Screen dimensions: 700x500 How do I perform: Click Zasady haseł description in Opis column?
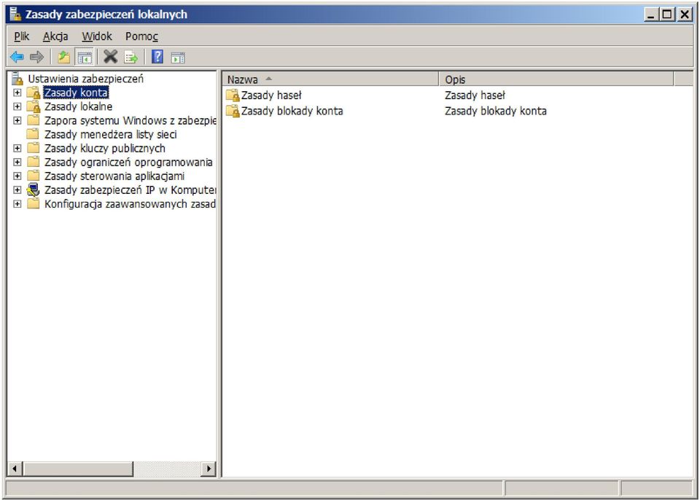[475, 95]
